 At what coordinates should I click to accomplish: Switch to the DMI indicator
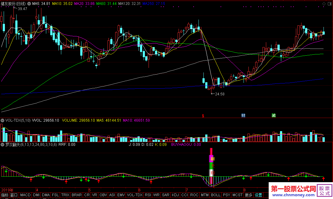[36, 195]
